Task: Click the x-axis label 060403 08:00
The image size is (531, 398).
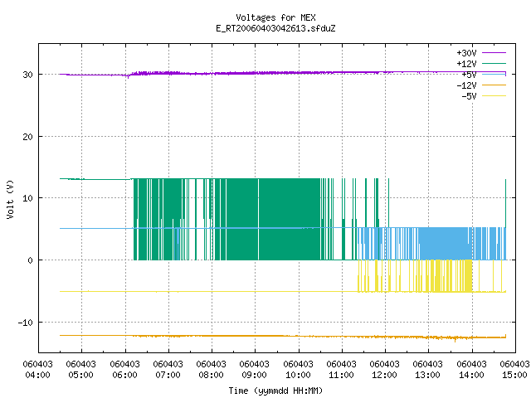Action: (x=212, y=370)
